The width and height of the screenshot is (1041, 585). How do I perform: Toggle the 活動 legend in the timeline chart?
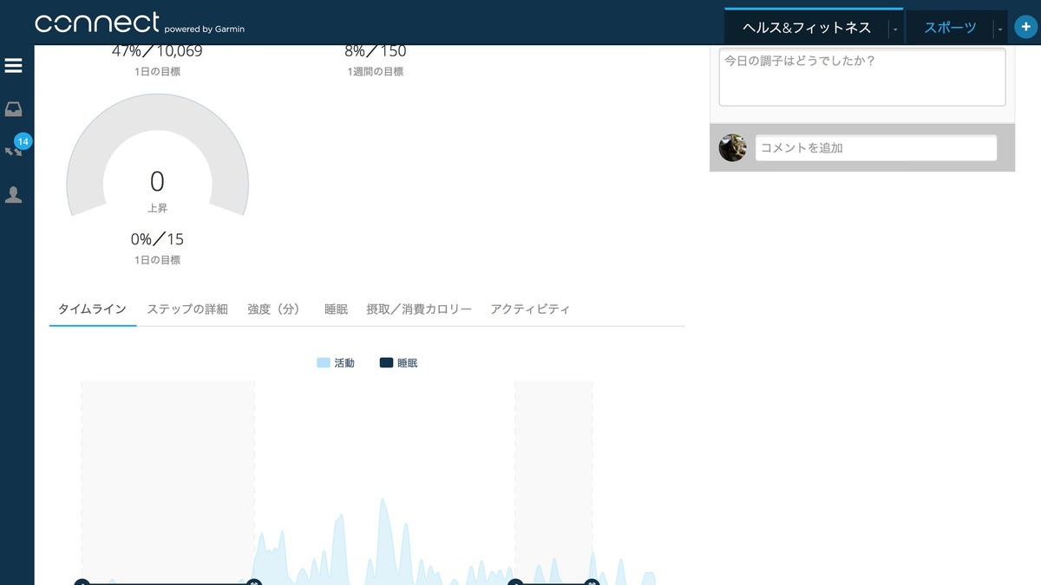click(x=336, y=362)
